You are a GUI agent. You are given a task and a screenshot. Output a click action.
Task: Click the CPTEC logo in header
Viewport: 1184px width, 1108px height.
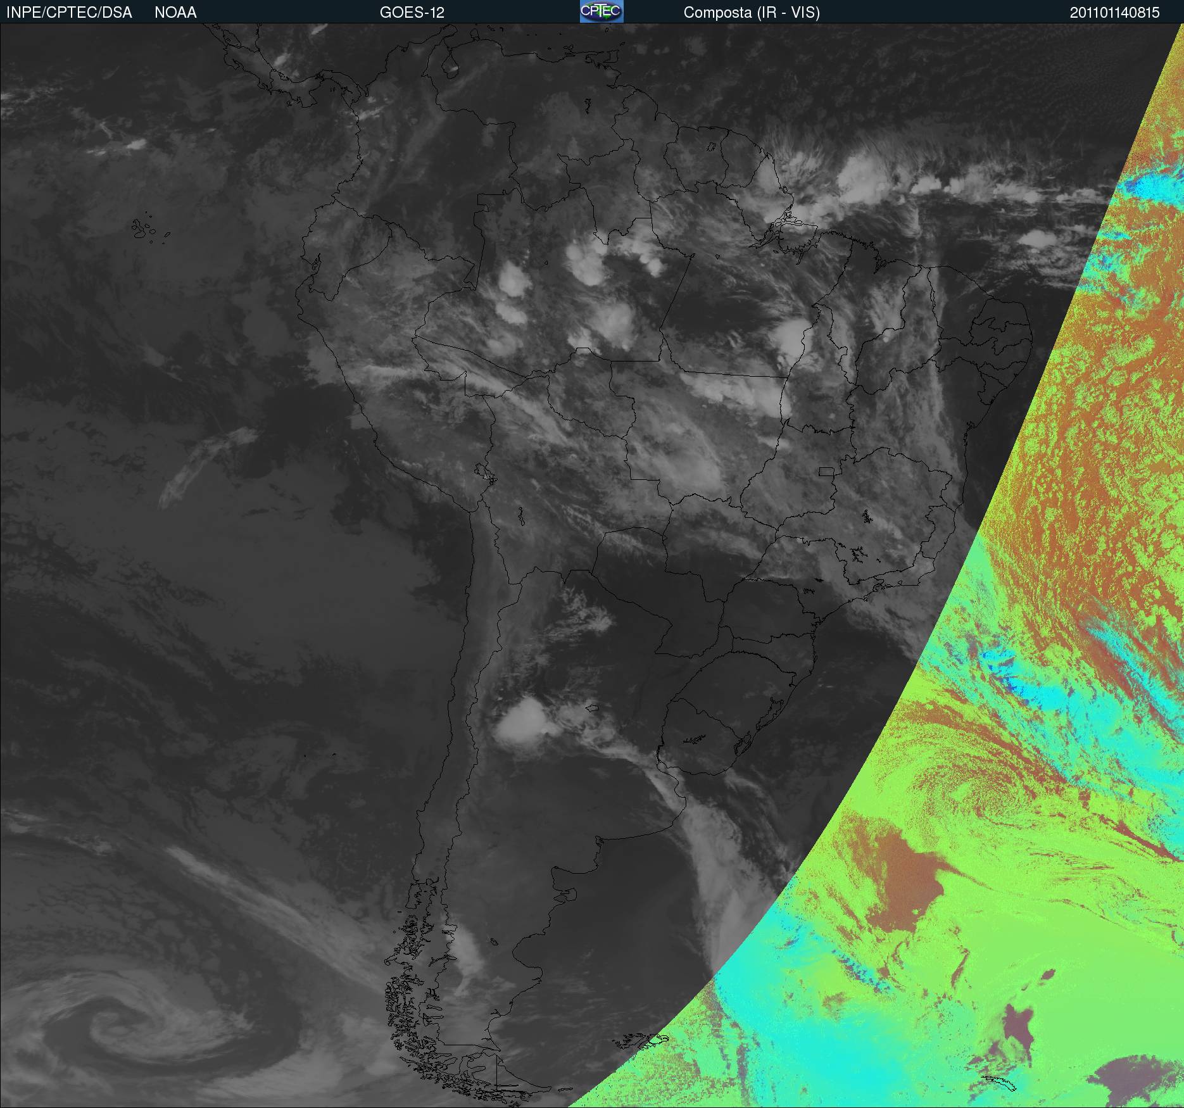tap(601, 11)
